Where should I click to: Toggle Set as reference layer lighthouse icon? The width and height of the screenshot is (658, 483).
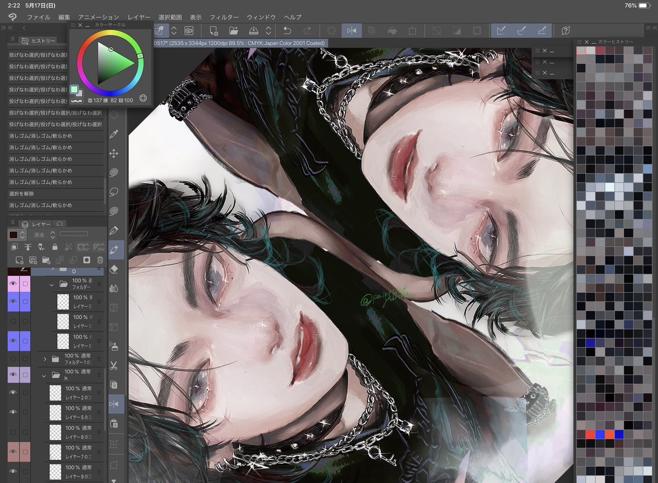click(x=29, y=247)
